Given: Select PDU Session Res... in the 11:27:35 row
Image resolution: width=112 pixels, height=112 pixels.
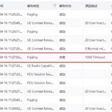Looking at the screenshot, I should click(40, 83).
